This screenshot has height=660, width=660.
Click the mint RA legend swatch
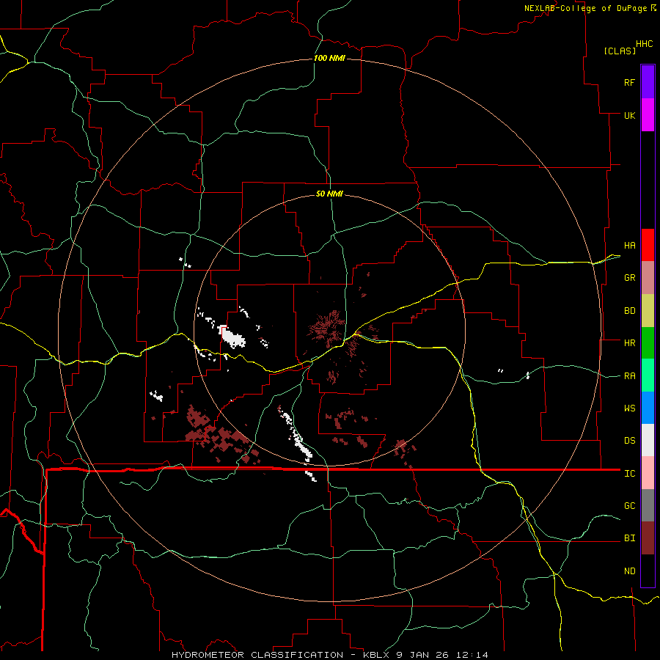click(x=648, y=375)
